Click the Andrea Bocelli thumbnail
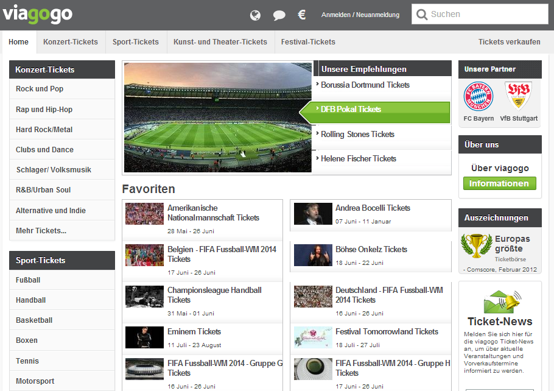This screenshot has width=554, height=391. coord(313,214)
